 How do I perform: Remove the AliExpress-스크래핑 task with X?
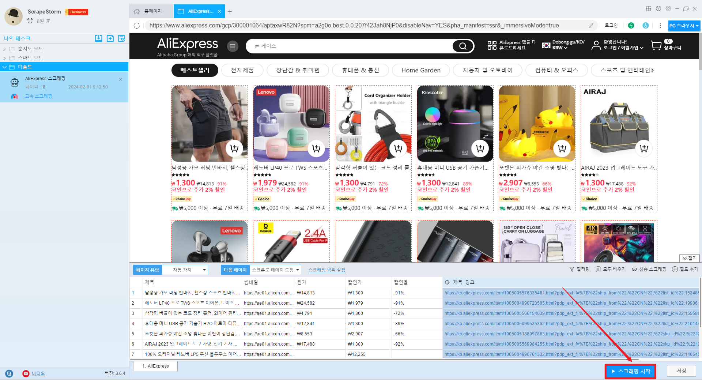tap(121, 79)
